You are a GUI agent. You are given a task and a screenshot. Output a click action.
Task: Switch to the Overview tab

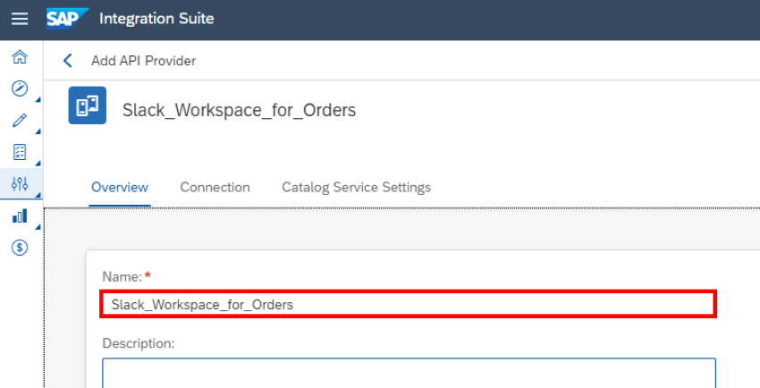point(120,188)
